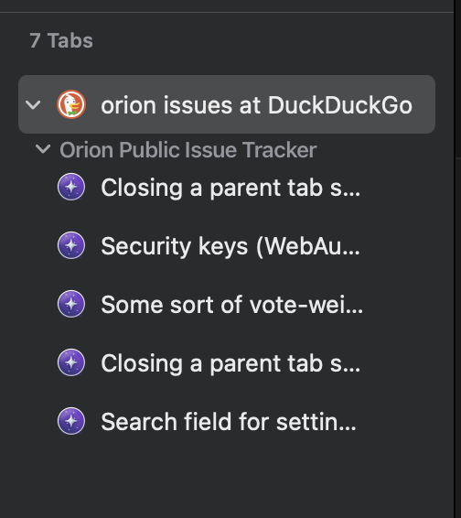Open the Some sort of vote-wei... tab
The width and height of the screenshot is (461, 518).
[231, 305]
